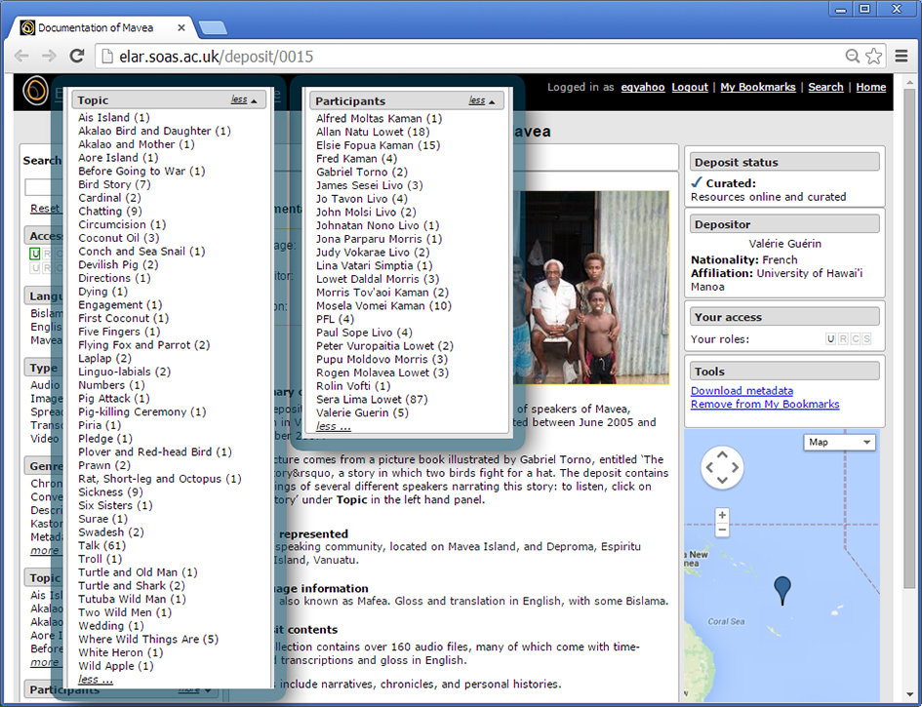Image resolution: width=922 pixels, height=707 pixels.
Task: Click the browser back arrow
Action: pyautogui.click(x=21, y=56)
